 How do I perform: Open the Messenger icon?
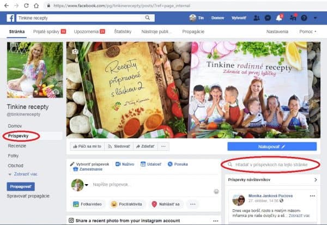click(x=268, y=18)
